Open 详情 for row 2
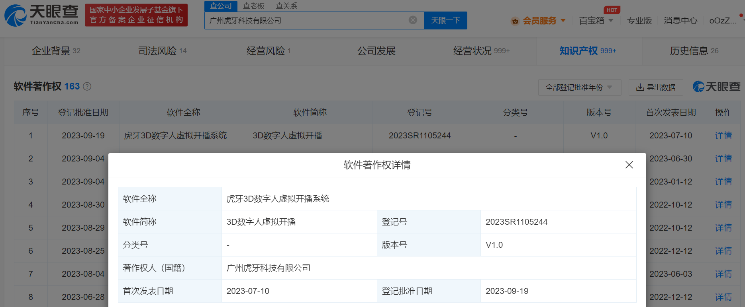The image size is (745, 307). coord(723,159)
